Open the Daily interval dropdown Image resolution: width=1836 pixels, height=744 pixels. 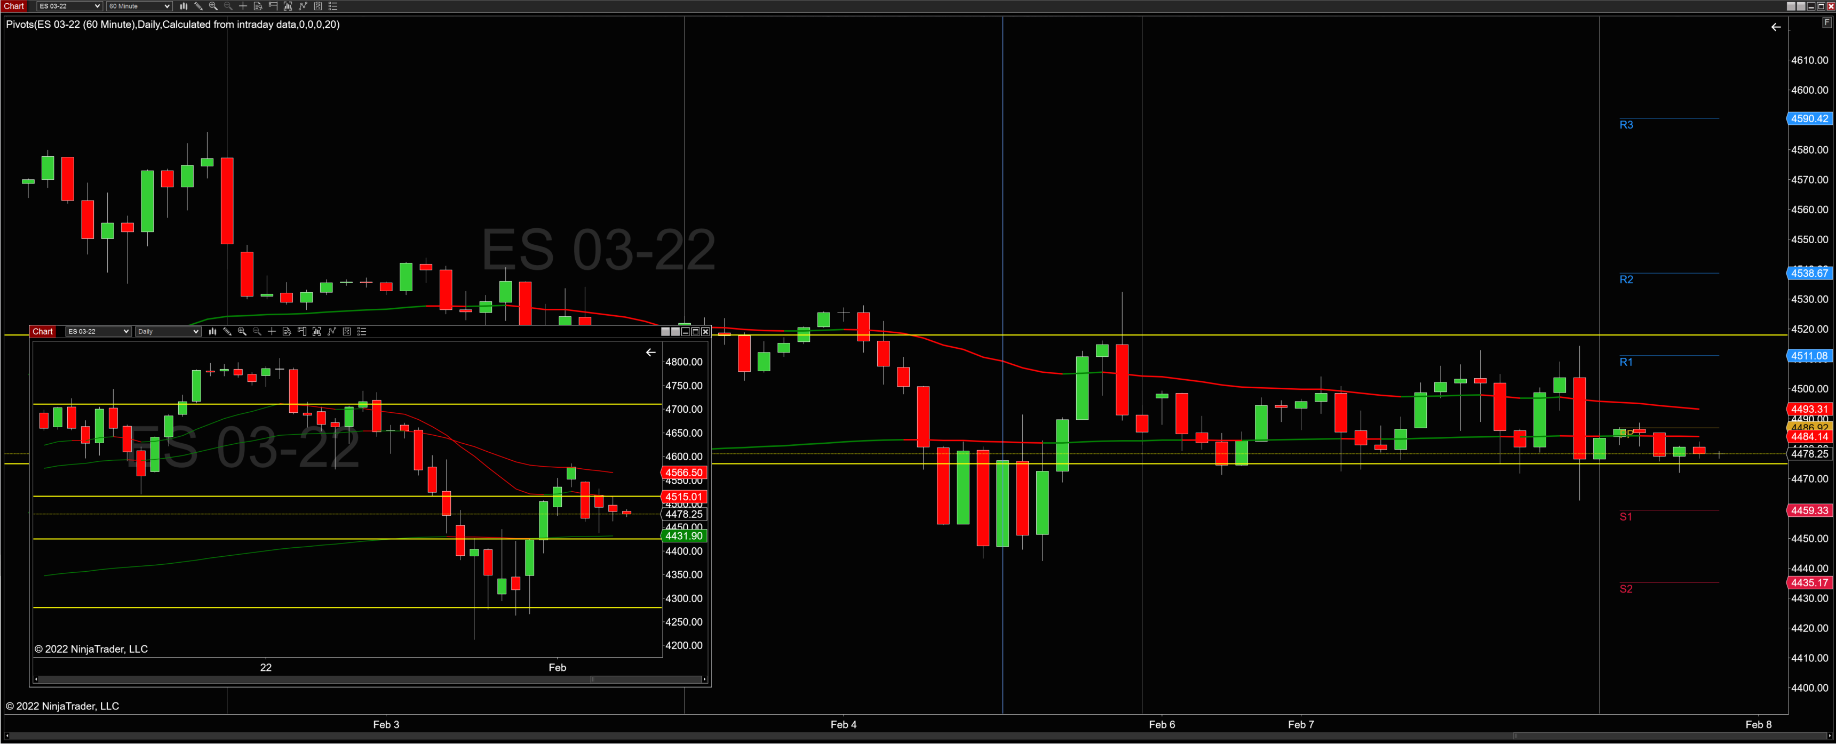(x=168, y=331)
